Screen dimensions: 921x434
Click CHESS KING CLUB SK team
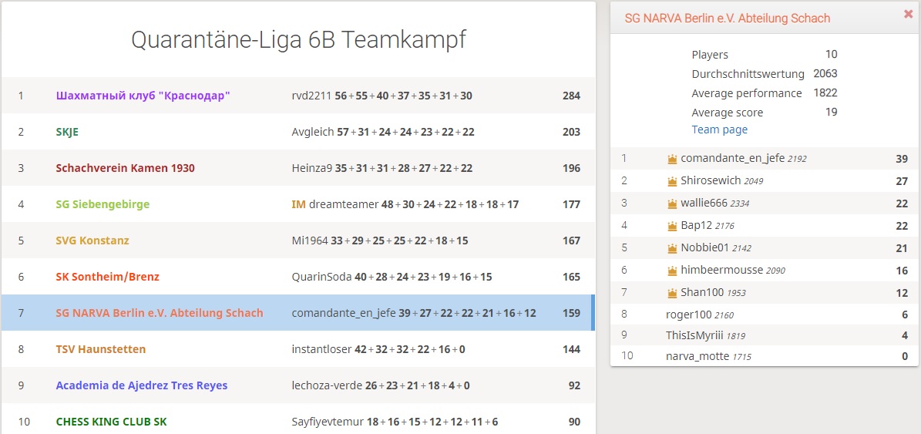[x=111, y=422]
